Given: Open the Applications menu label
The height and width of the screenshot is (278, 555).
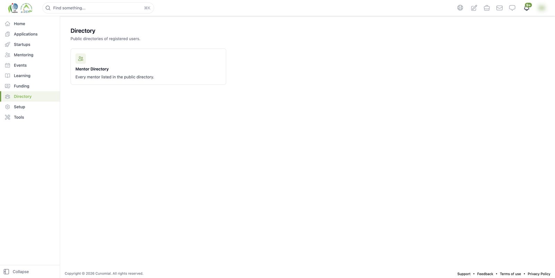Looking at the screenshot, I should coord(26,34).
